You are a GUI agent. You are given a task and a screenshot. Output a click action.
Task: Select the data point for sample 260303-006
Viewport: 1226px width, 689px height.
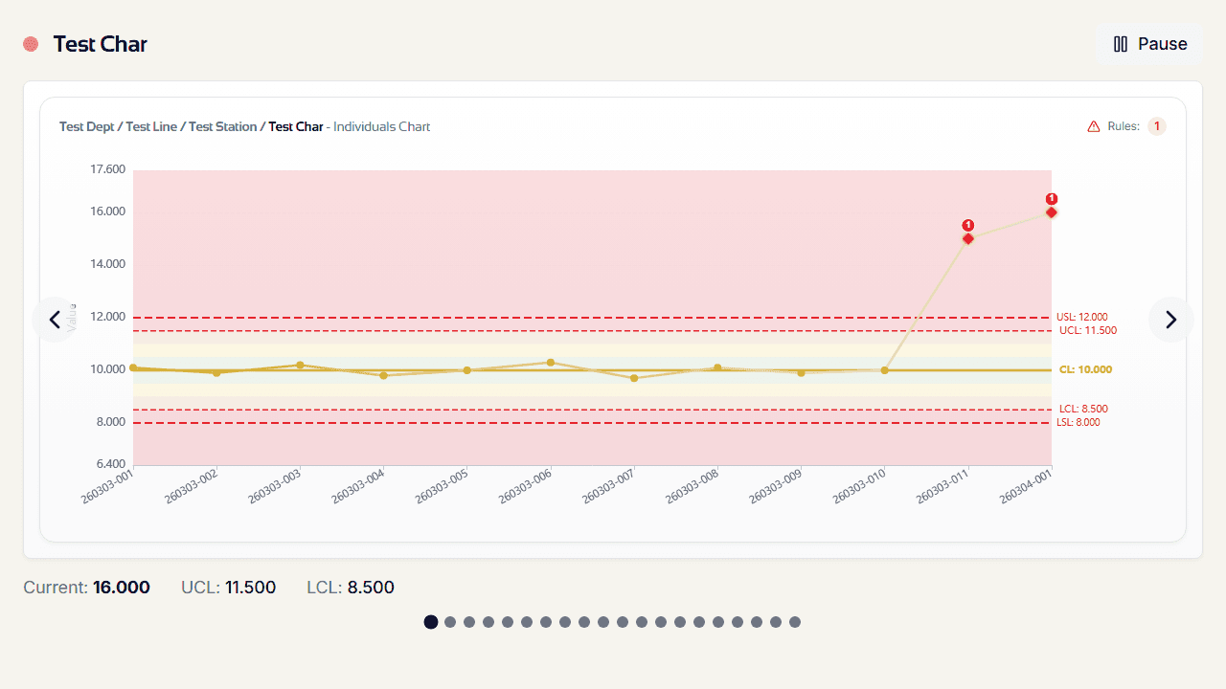[551, 363]
